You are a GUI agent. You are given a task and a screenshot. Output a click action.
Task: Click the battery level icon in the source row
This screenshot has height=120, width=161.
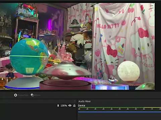[58, 106]
